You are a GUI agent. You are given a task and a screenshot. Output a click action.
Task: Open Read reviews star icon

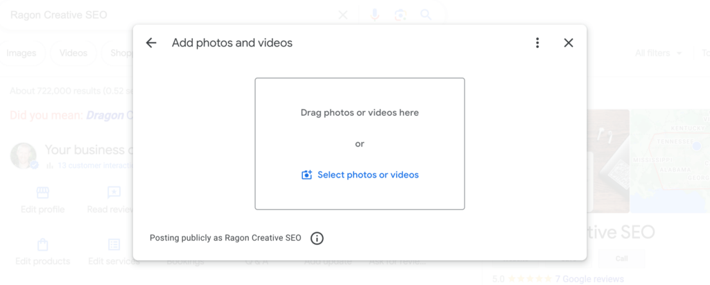[x=114, y=193]
